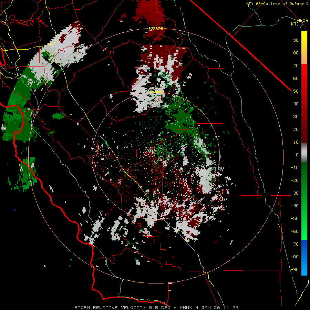This screenshot has height=310, width=310.
Task: Click the 80 value on velocity scale
Action: click(x=296, y=53)
